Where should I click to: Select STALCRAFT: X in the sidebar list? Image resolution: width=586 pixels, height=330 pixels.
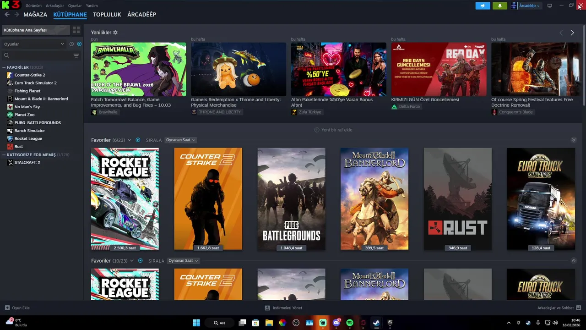pos(27,162)
